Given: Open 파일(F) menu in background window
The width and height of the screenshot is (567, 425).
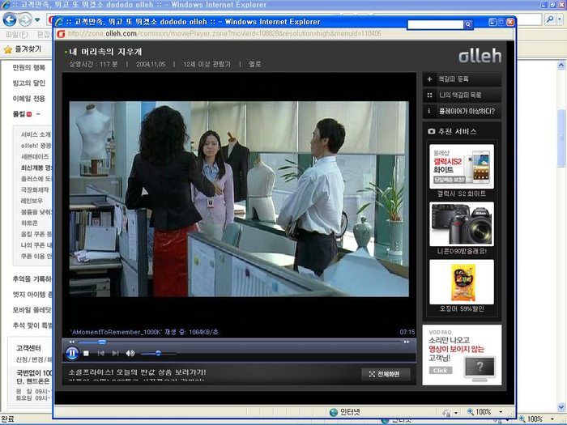Looking at the screenshot, I should [x=17, y=35].
